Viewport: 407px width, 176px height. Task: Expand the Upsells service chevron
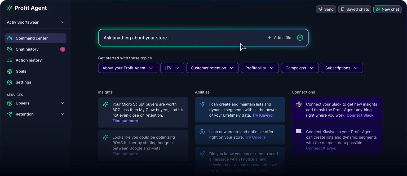(x=63, y=103)
